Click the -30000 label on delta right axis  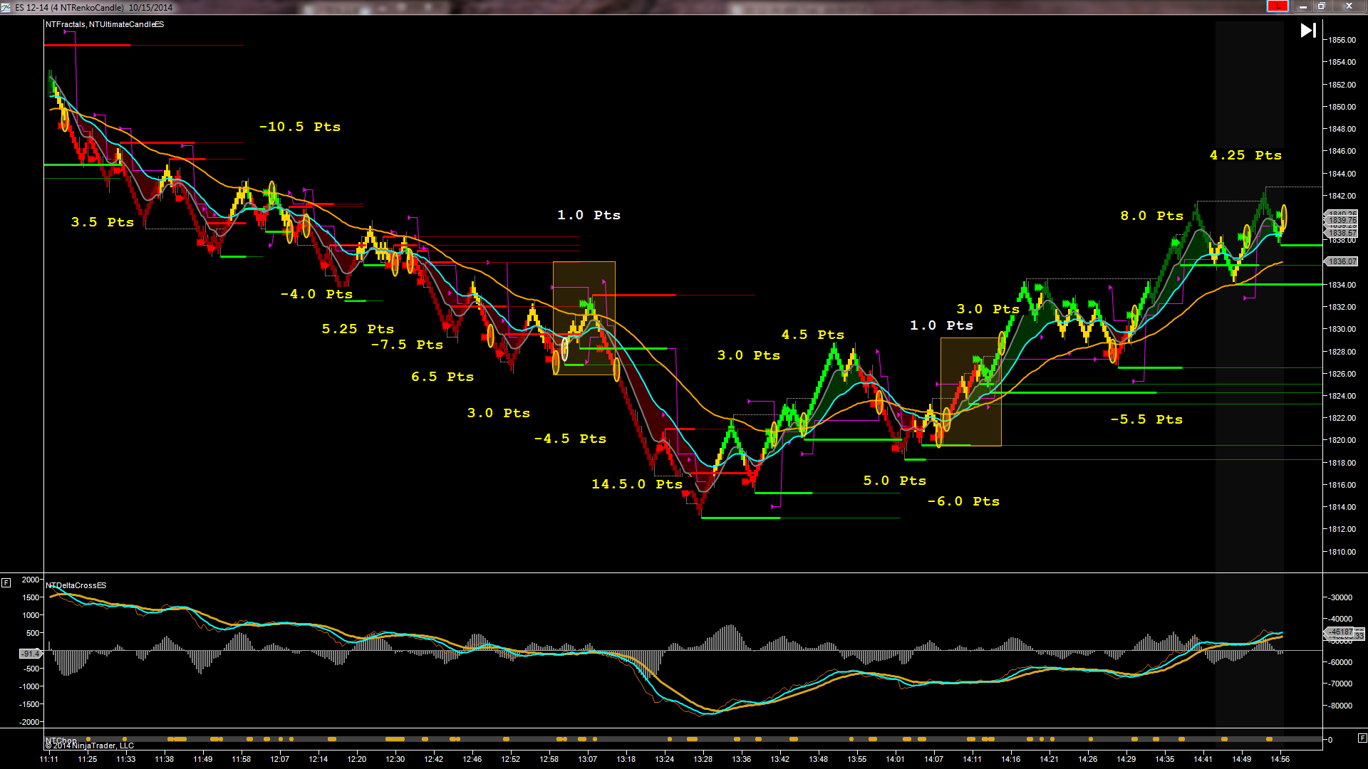(x=1340, y=597)
